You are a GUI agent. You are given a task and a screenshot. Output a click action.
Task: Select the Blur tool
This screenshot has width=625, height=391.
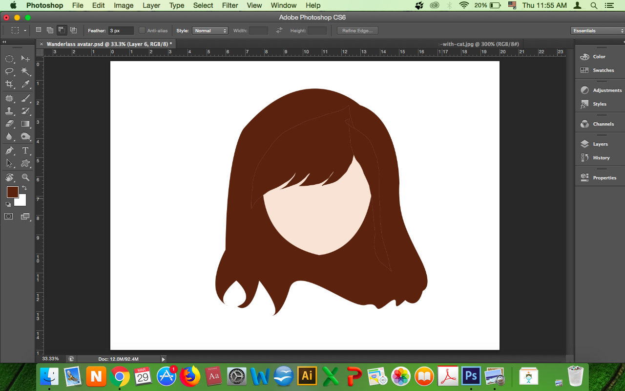point(9,136)
